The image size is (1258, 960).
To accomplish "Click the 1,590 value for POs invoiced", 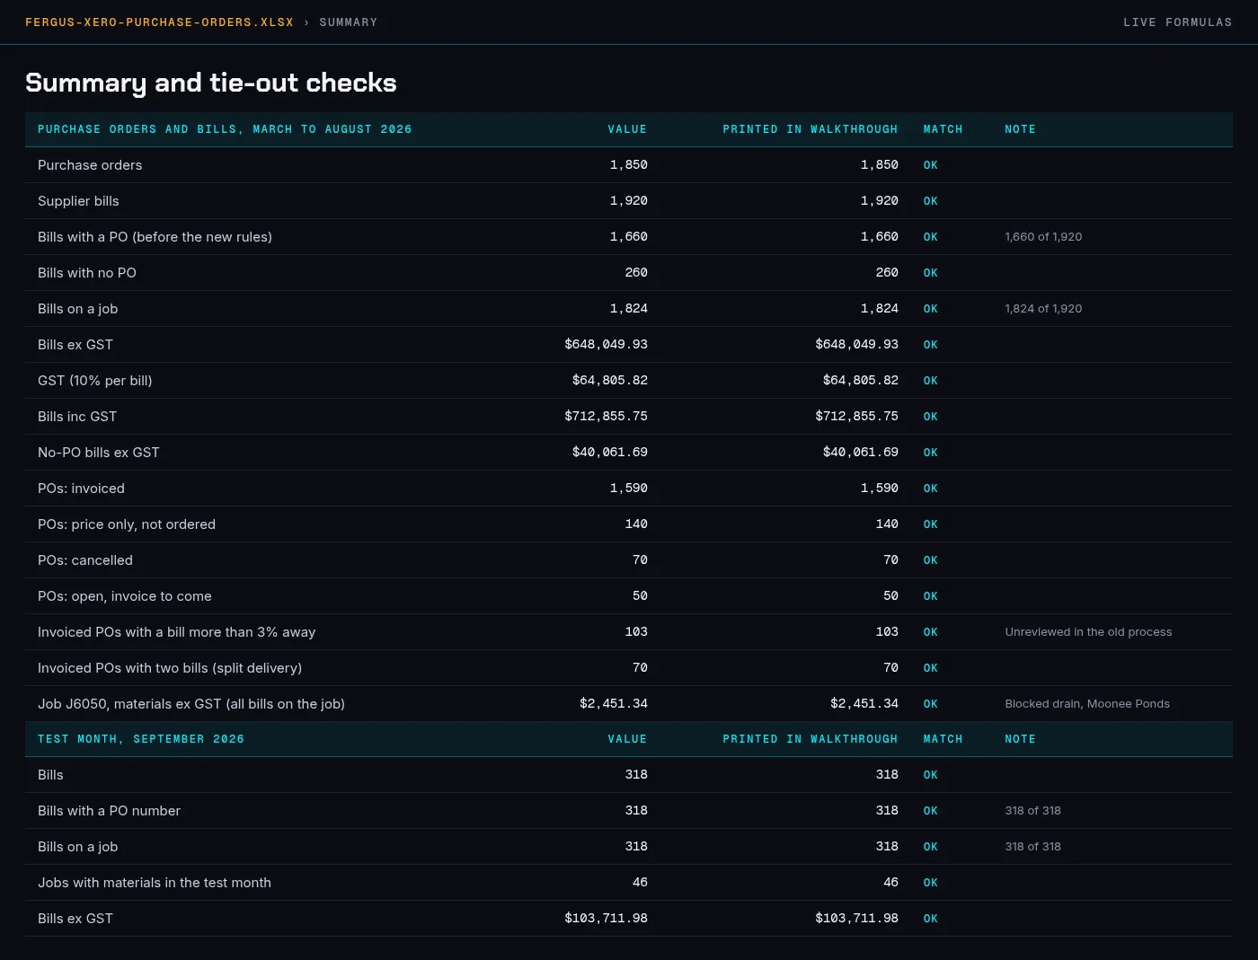I will (629, 489).
